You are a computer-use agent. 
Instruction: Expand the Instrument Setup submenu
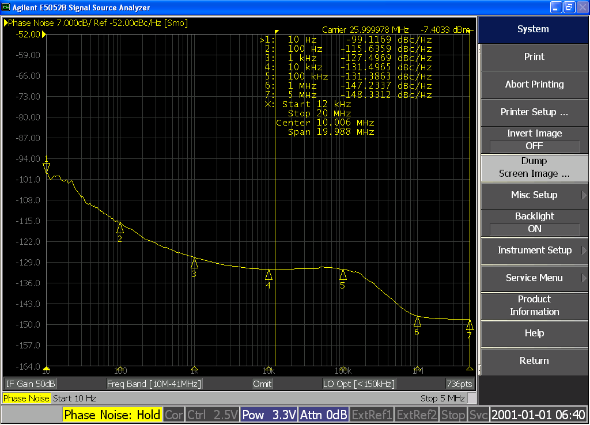pos(534,250)
